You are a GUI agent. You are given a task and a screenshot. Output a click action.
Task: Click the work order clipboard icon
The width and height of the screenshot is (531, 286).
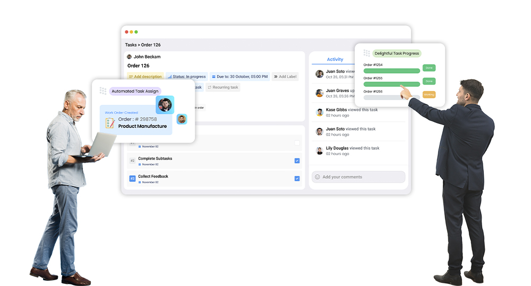point(110,123)
